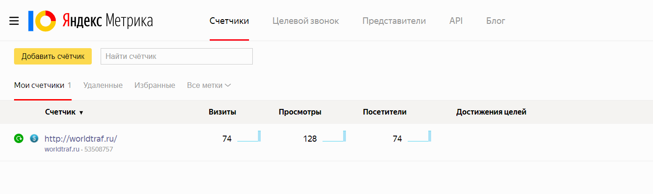Focus the Найти счётчик search field
This screenshot has height=194, width=653.
(x=176, y=57)
